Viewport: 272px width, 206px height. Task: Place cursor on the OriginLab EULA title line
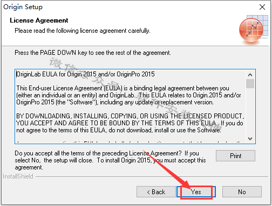85,74
